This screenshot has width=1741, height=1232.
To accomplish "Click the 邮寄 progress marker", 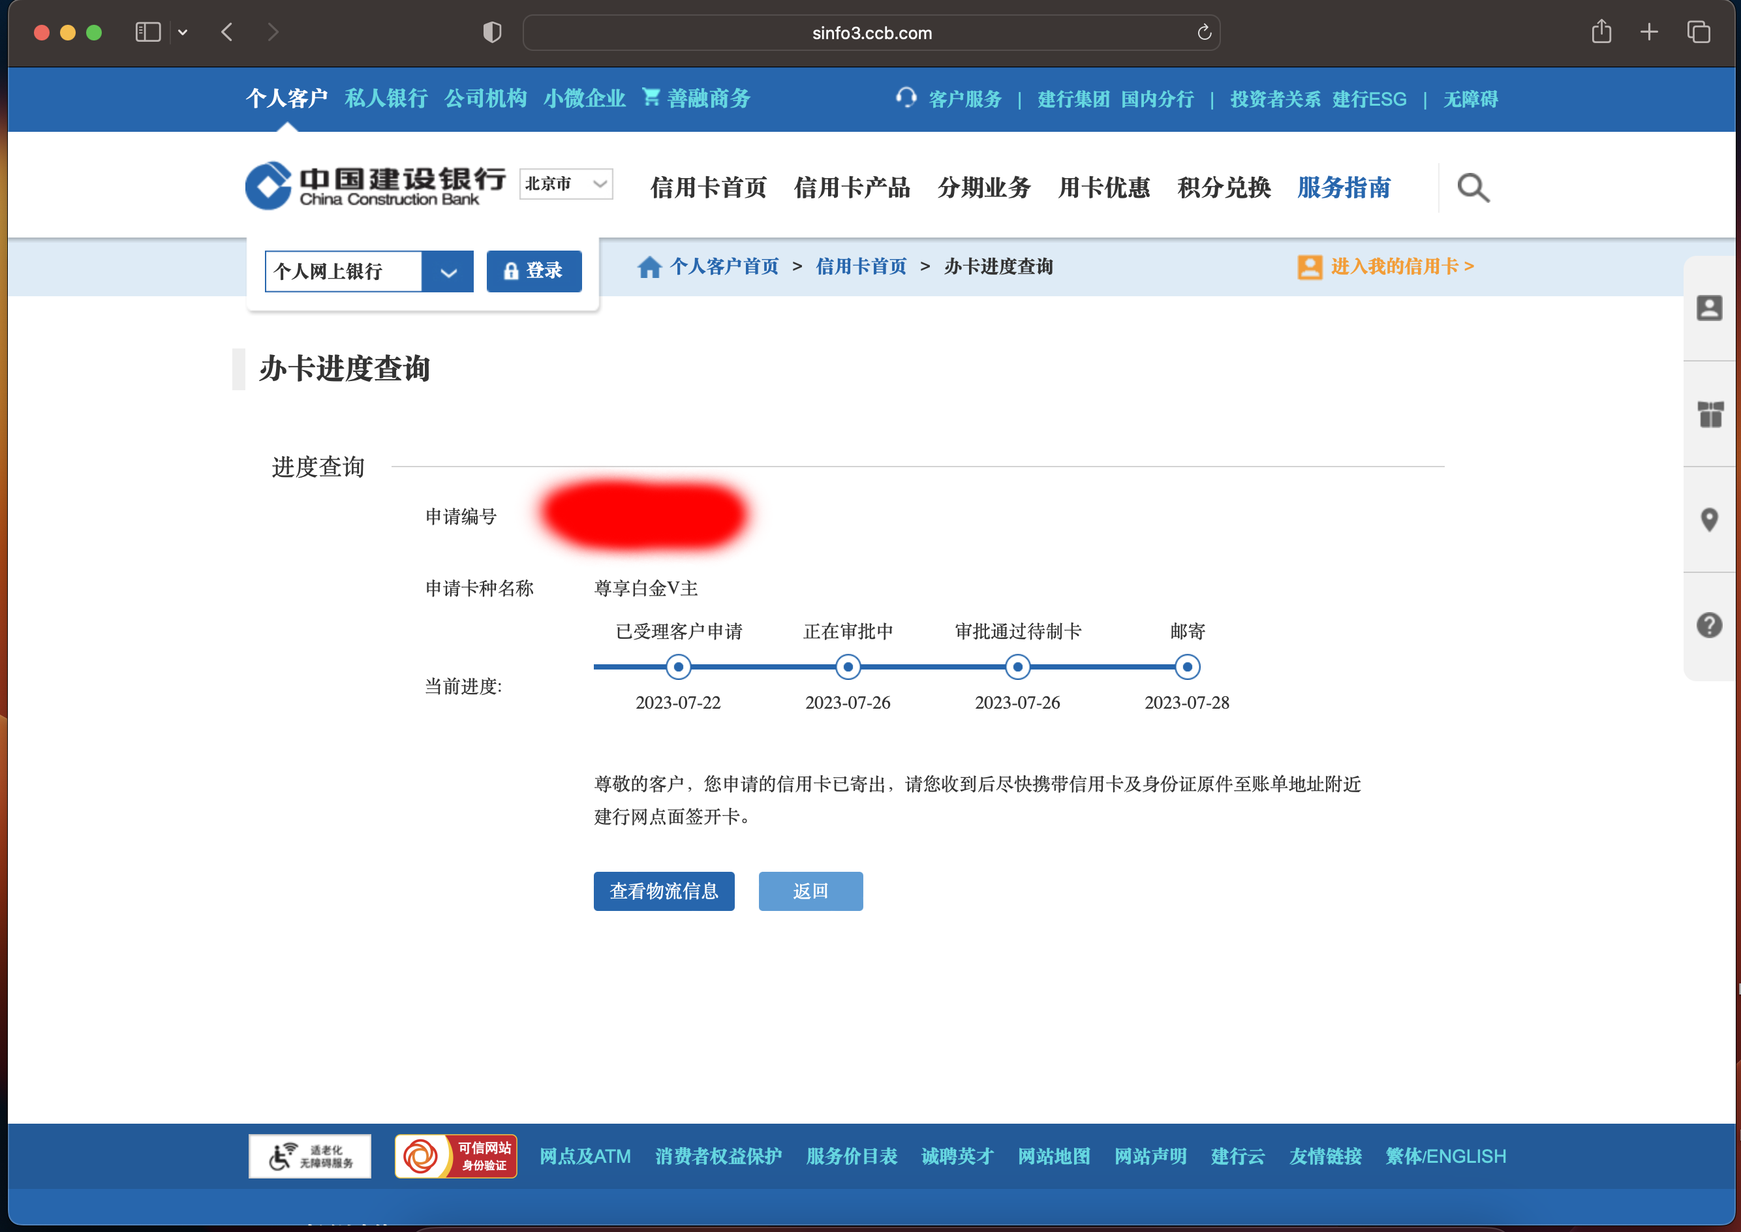I will (1187, 668).
